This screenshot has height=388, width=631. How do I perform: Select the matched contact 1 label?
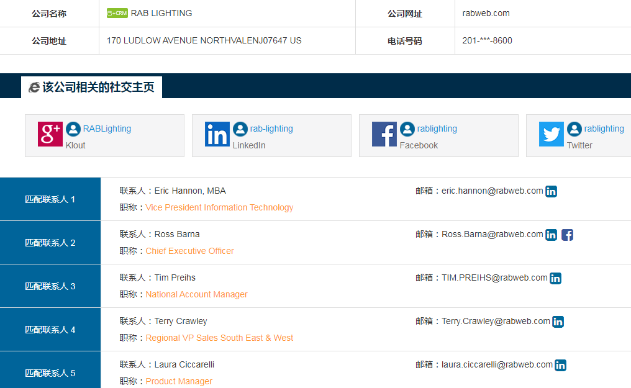click(50, 199)
